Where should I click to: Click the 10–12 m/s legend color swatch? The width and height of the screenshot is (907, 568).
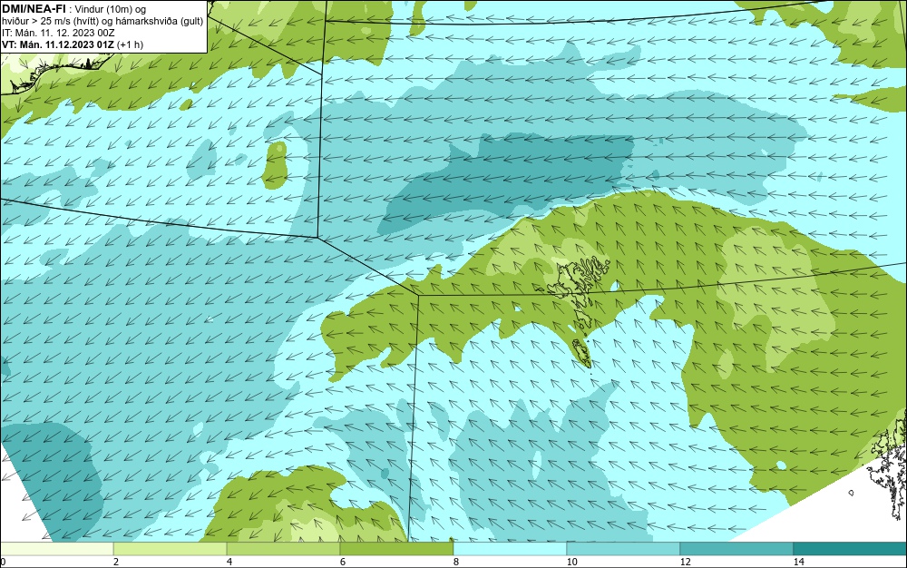pyautogui.click(x=624, y=549)
